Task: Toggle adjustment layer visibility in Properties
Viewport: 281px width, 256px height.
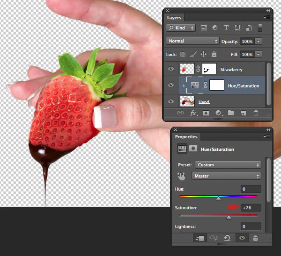Action: 242,238
